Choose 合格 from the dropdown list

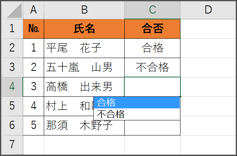(x=137, y=103)
